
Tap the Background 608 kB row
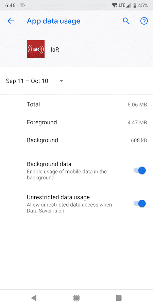76,140
